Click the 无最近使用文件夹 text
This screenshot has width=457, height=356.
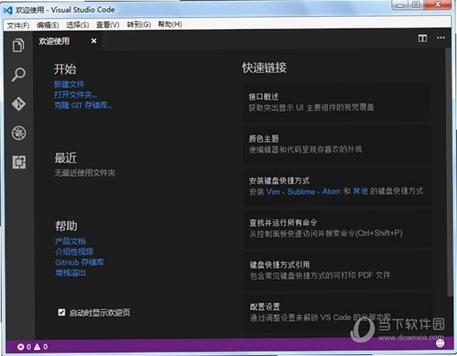tap(85, 173)
